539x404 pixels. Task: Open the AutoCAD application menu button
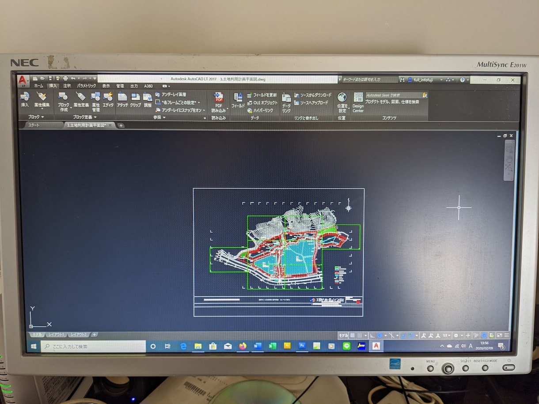(23, 80)
